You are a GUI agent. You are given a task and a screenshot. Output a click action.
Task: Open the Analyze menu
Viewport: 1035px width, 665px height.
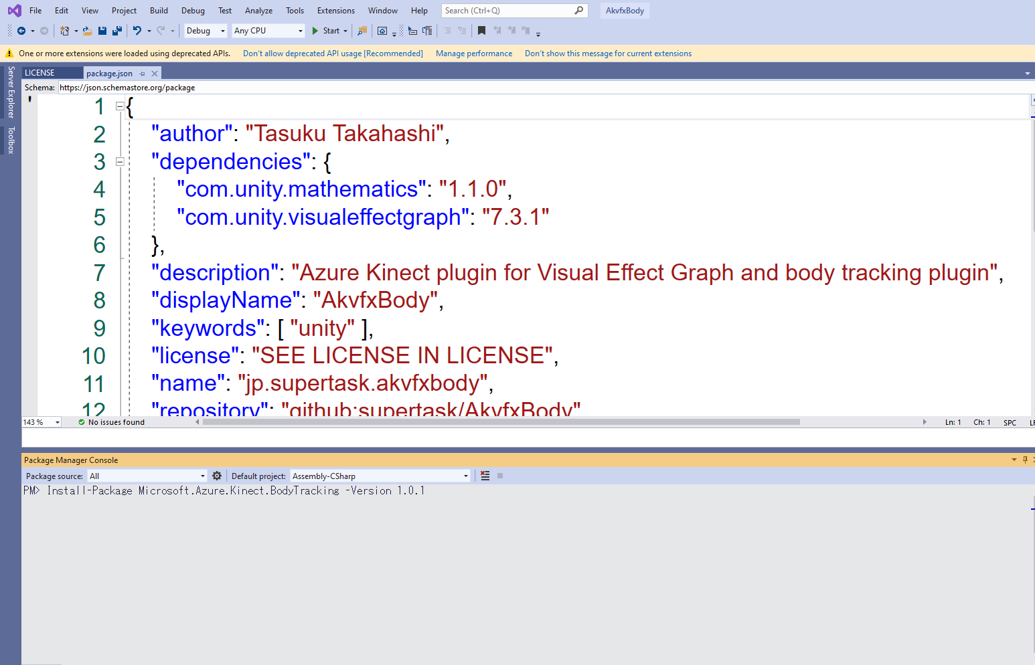pyautogui.click(x=258, y=10)
